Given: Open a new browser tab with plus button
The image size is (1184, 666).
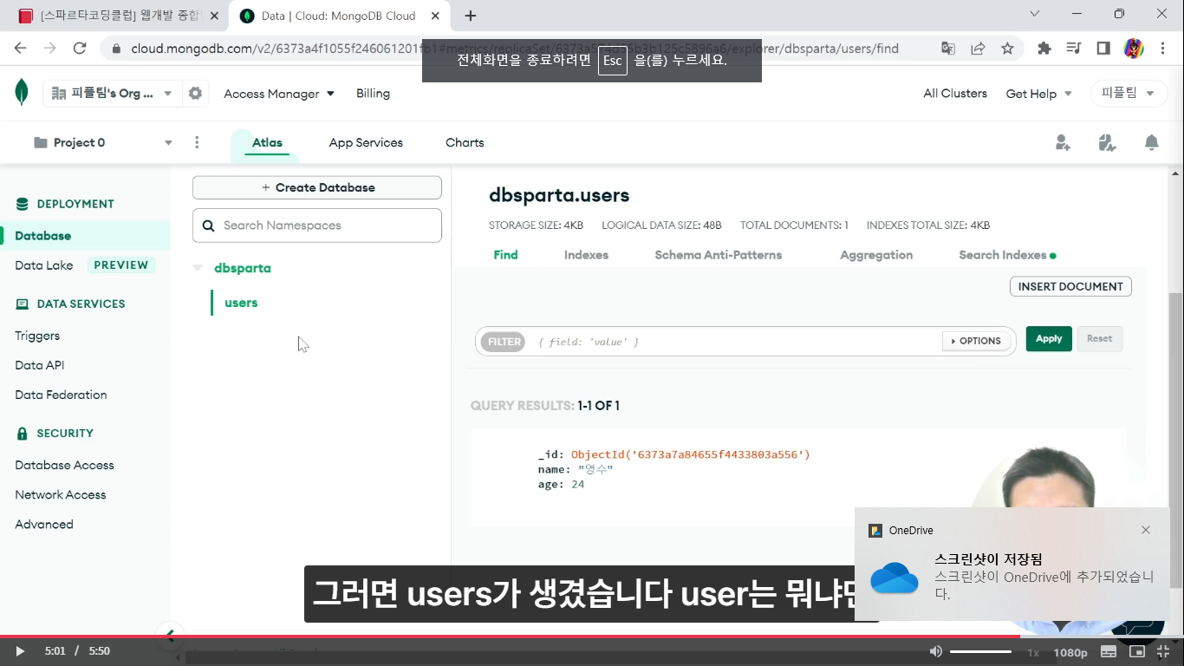Looking at the screenshot, I should (x=471, y=16).
